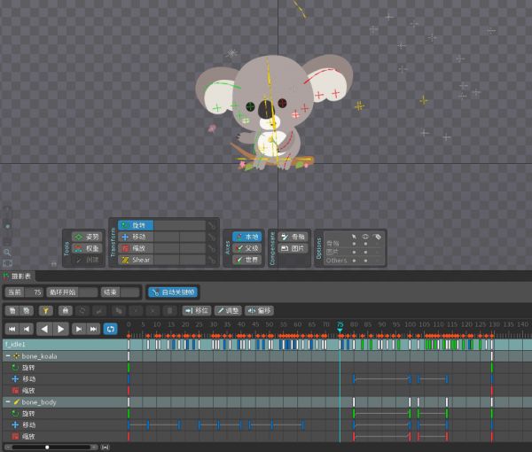
Task: Go to previous keyframe
Action: coord(26,329)
